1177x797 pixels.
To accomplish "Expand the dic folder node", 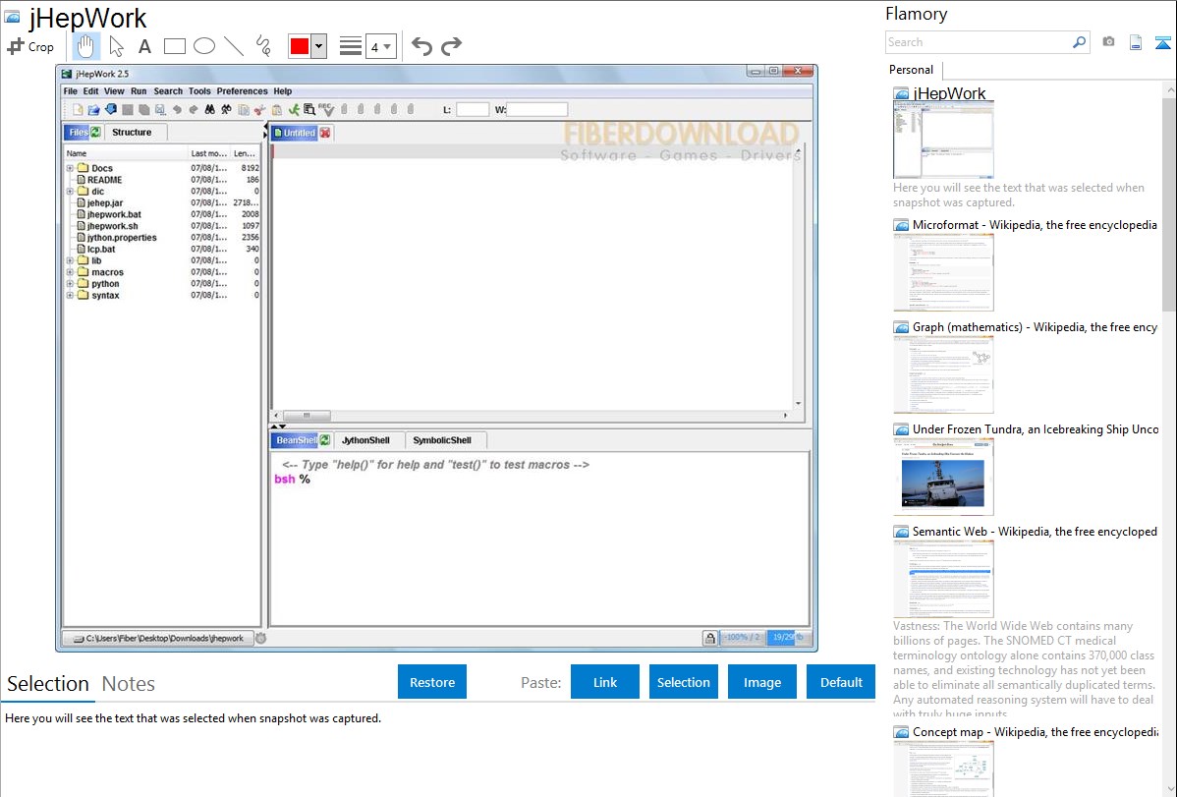I will (x=70, y=192).
